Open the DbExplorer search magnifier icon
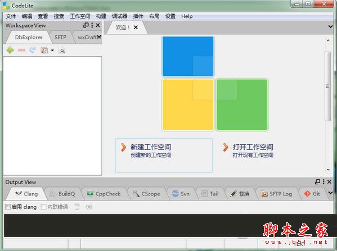 tap(62, 51)
